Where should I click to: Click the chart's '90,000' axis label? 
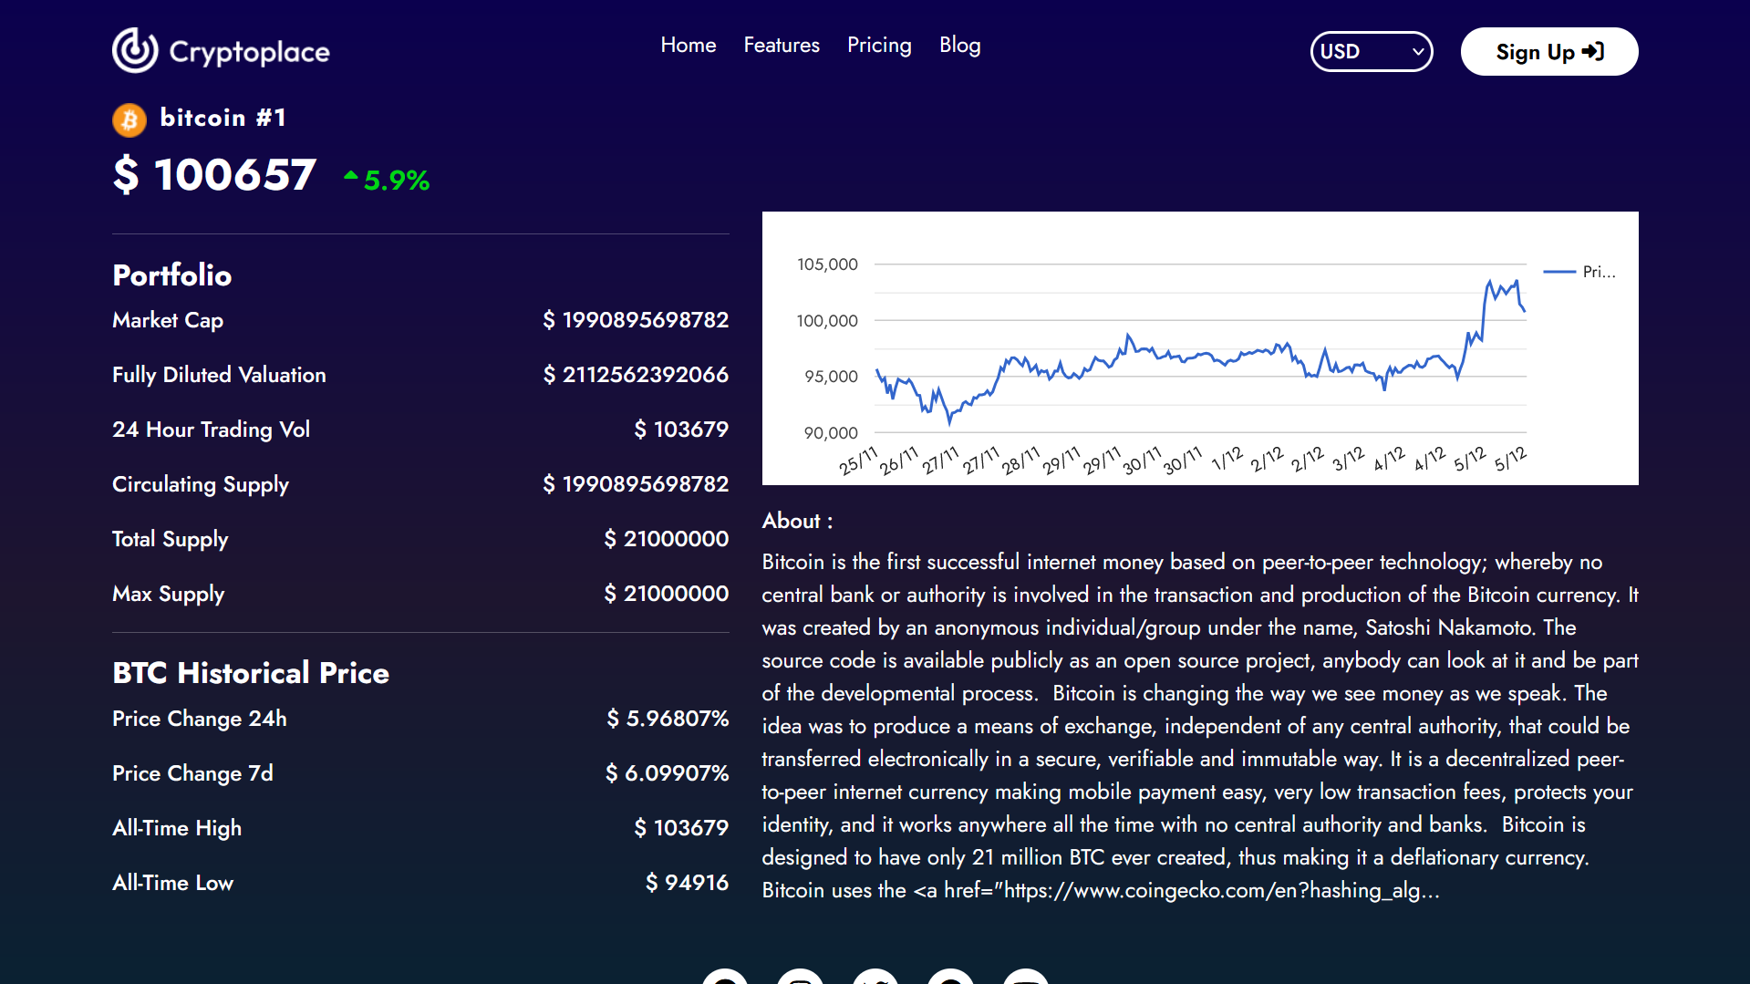[x=831, y=433]
